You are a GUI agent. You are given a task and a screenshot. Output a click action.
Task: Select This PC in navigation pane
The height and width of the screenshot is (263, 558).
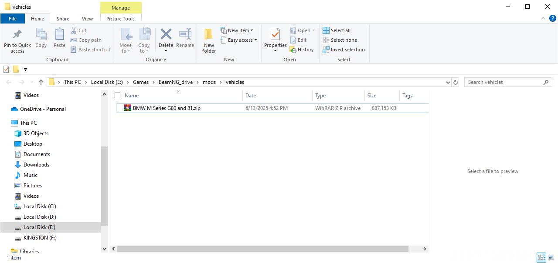(x=28, y=123)
